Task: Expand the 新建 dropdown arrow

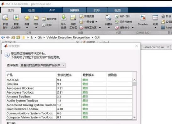Action: point(27,28)
